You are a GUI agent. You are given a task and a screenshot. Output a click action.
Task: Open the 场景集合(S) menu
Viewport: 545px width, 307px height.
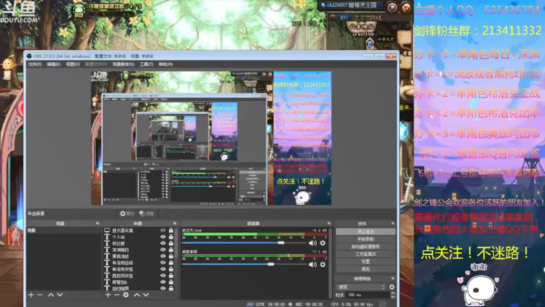pos(123,64)
